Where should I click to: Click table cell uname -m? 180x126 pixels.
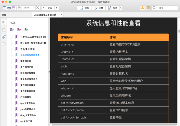[x=83, y=59]
